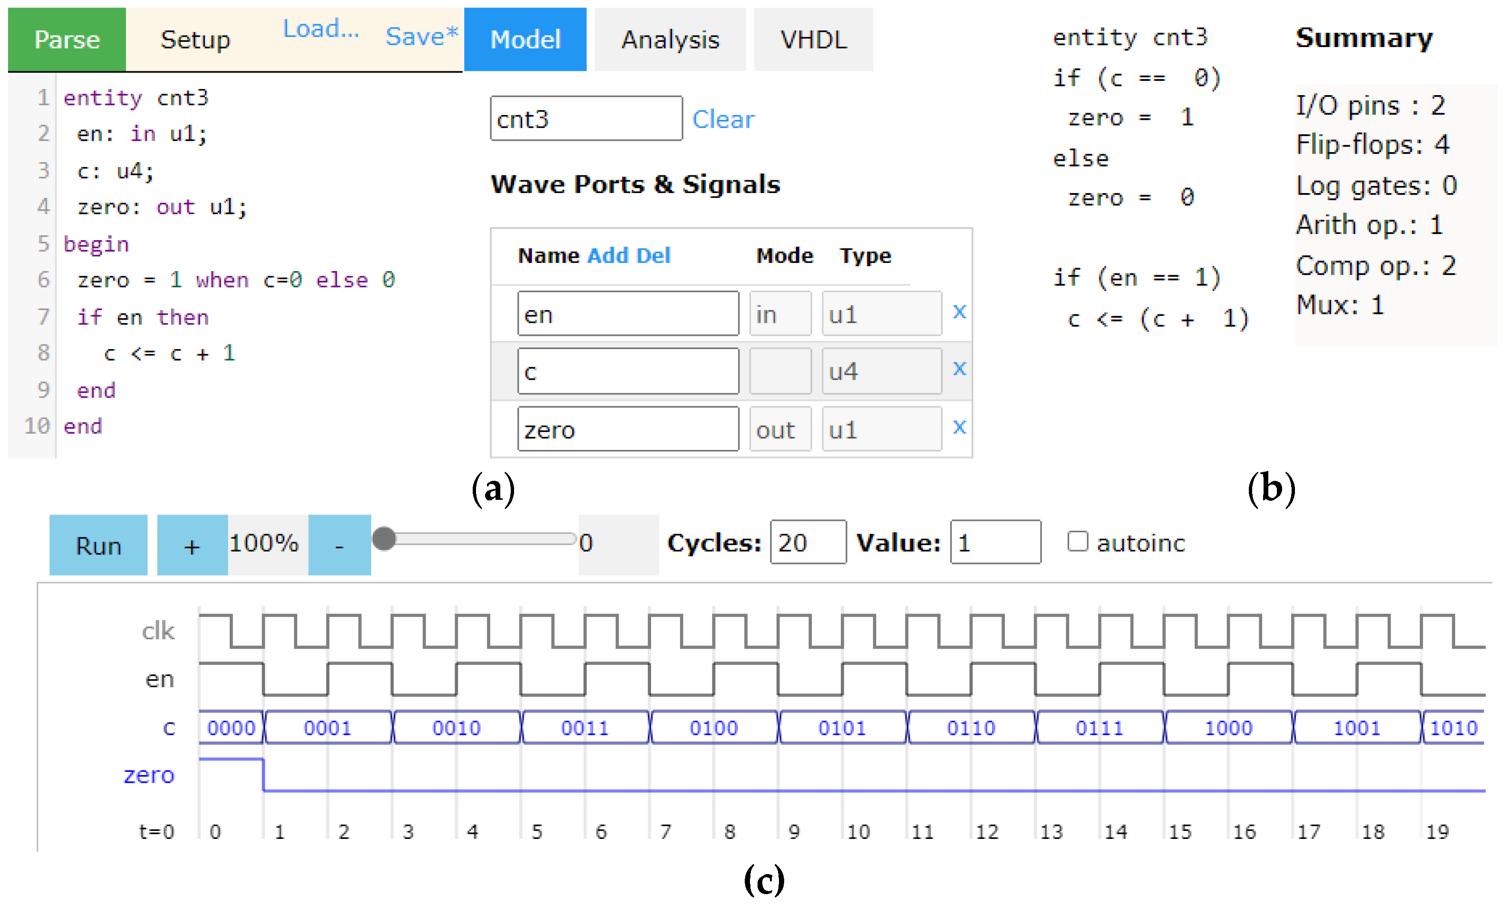Image resolution: width=1508 pixels, height=906 pixels.
Task: Click the waveform position slider handle
Action: pos(384,539)
